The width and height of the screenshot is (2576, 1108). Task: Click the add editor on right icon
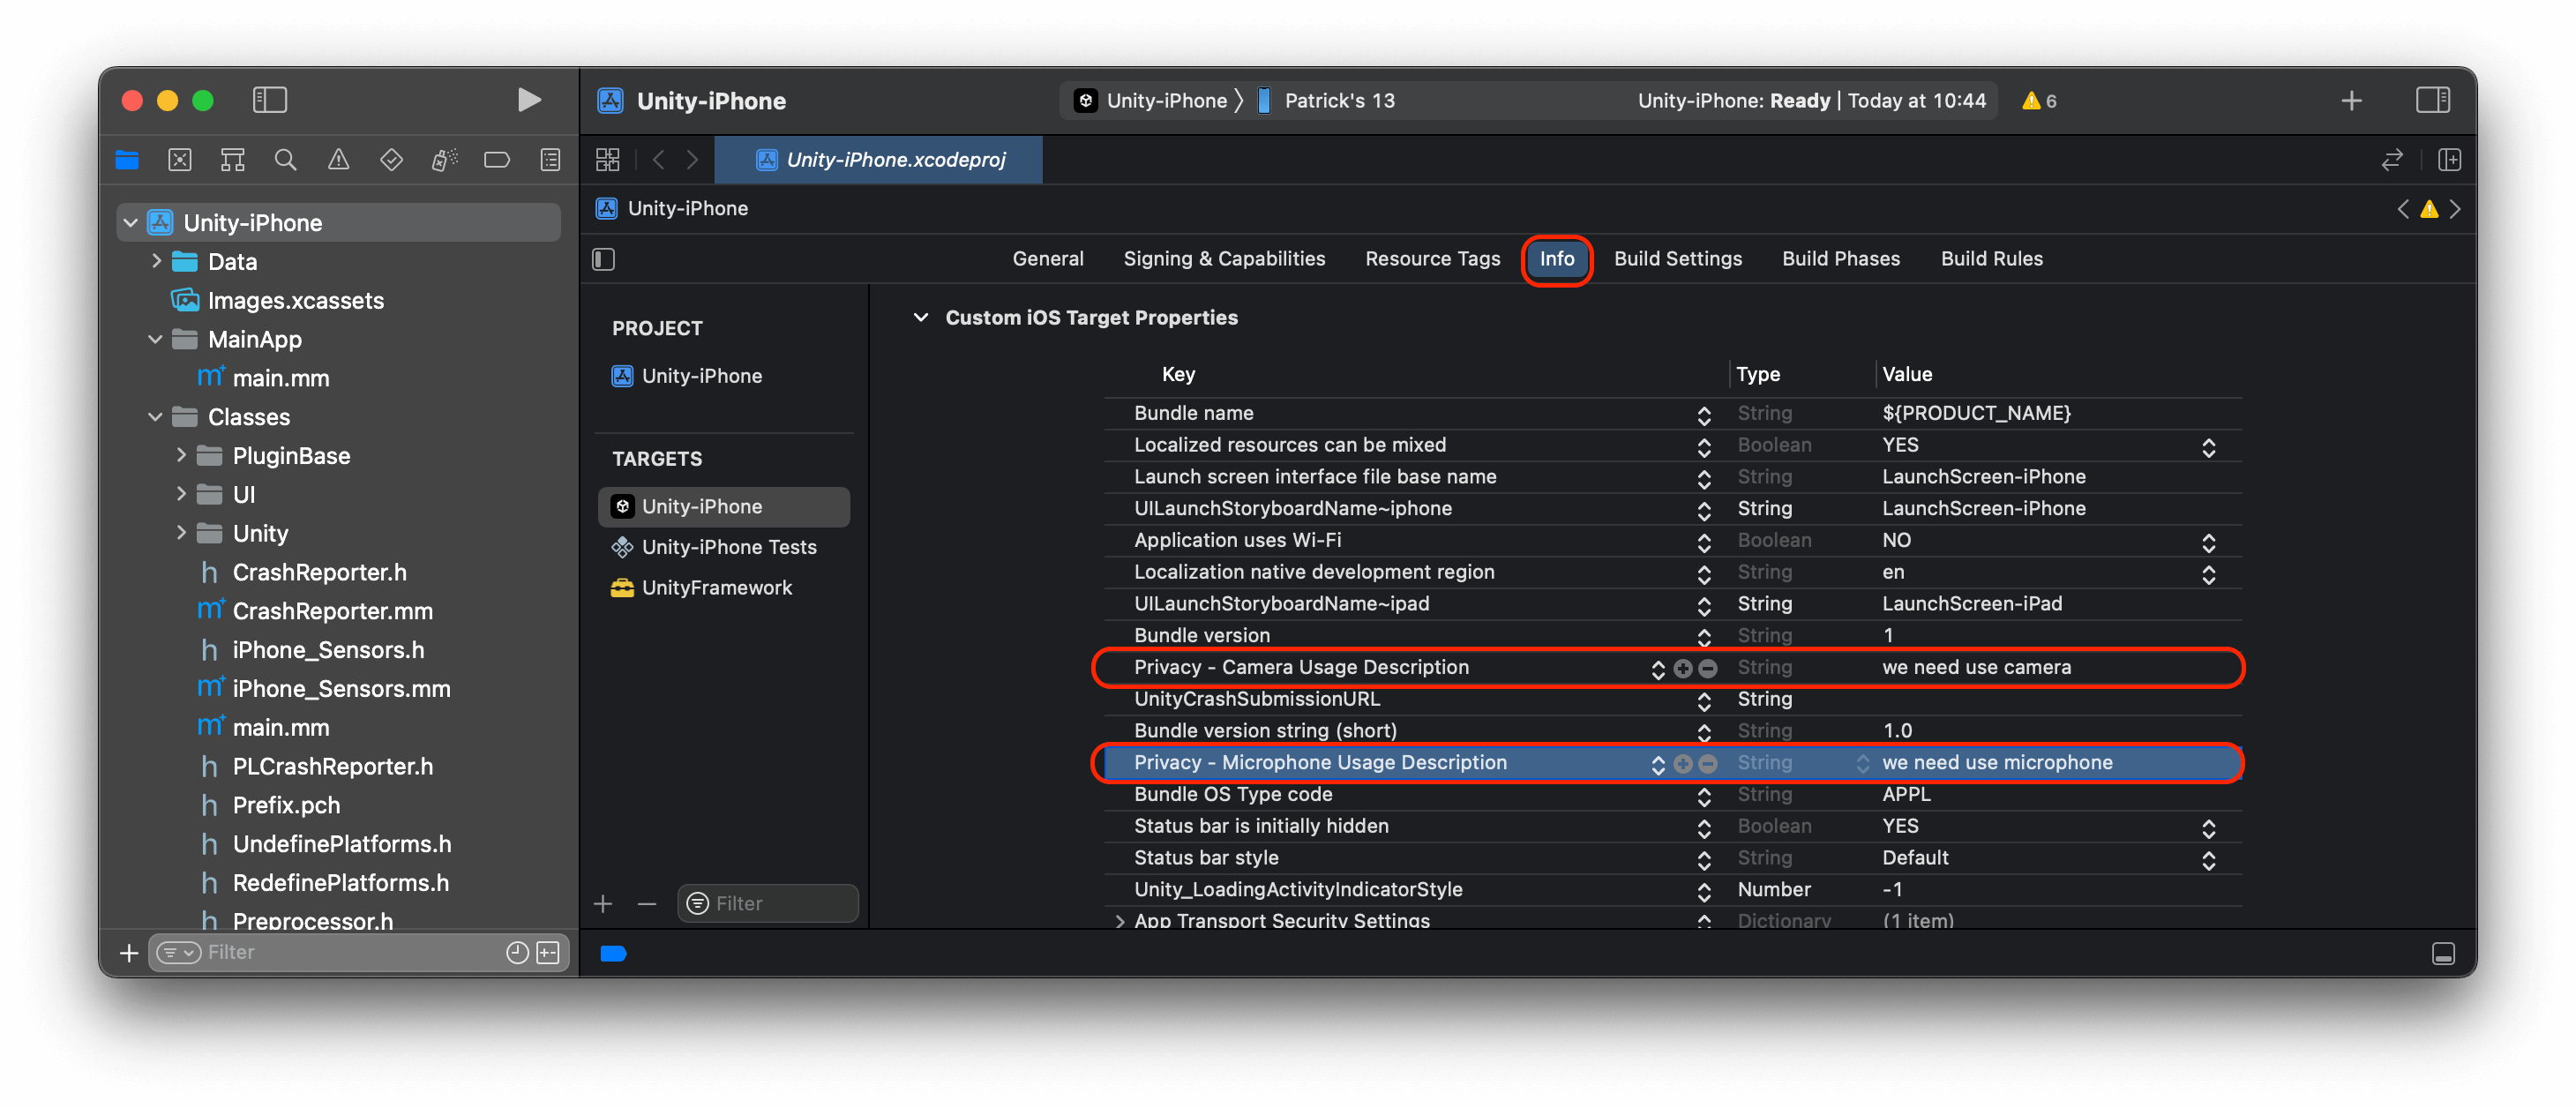pos(2449,160)
